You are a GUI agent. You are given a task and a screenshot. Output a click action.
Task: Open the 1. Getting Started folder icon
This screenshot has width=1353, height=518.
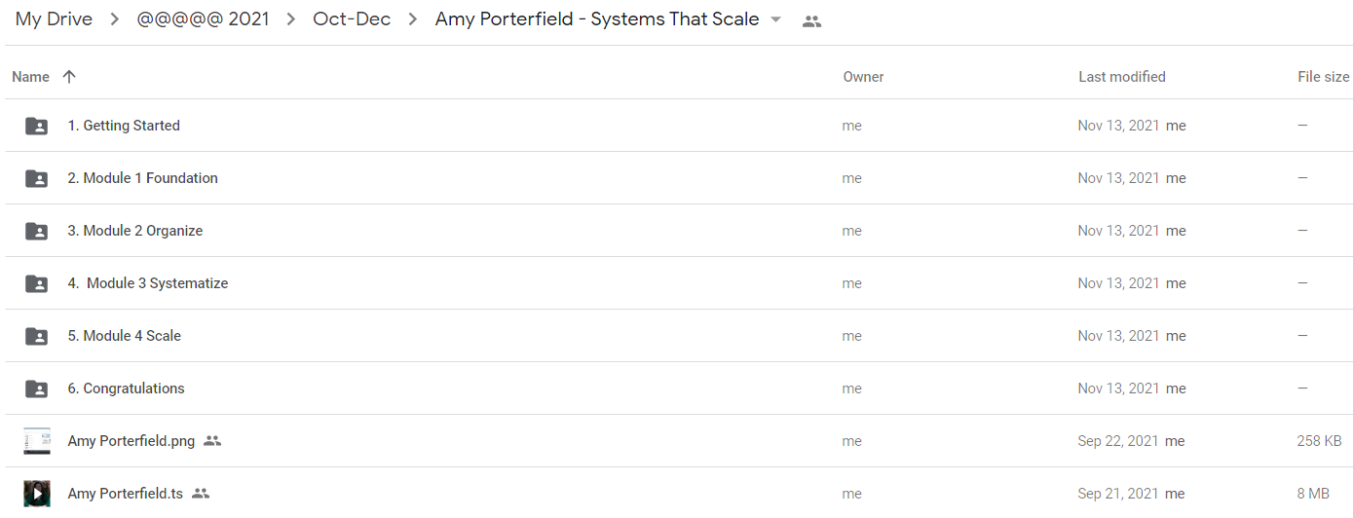[36, 126]
